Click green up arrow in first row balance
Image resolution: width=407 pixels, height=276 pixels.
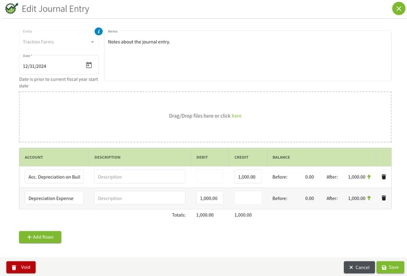click(x=369, y=177)
